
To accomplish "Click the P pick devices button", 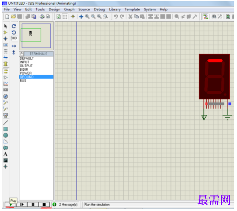I will click(x=22, y=54).
